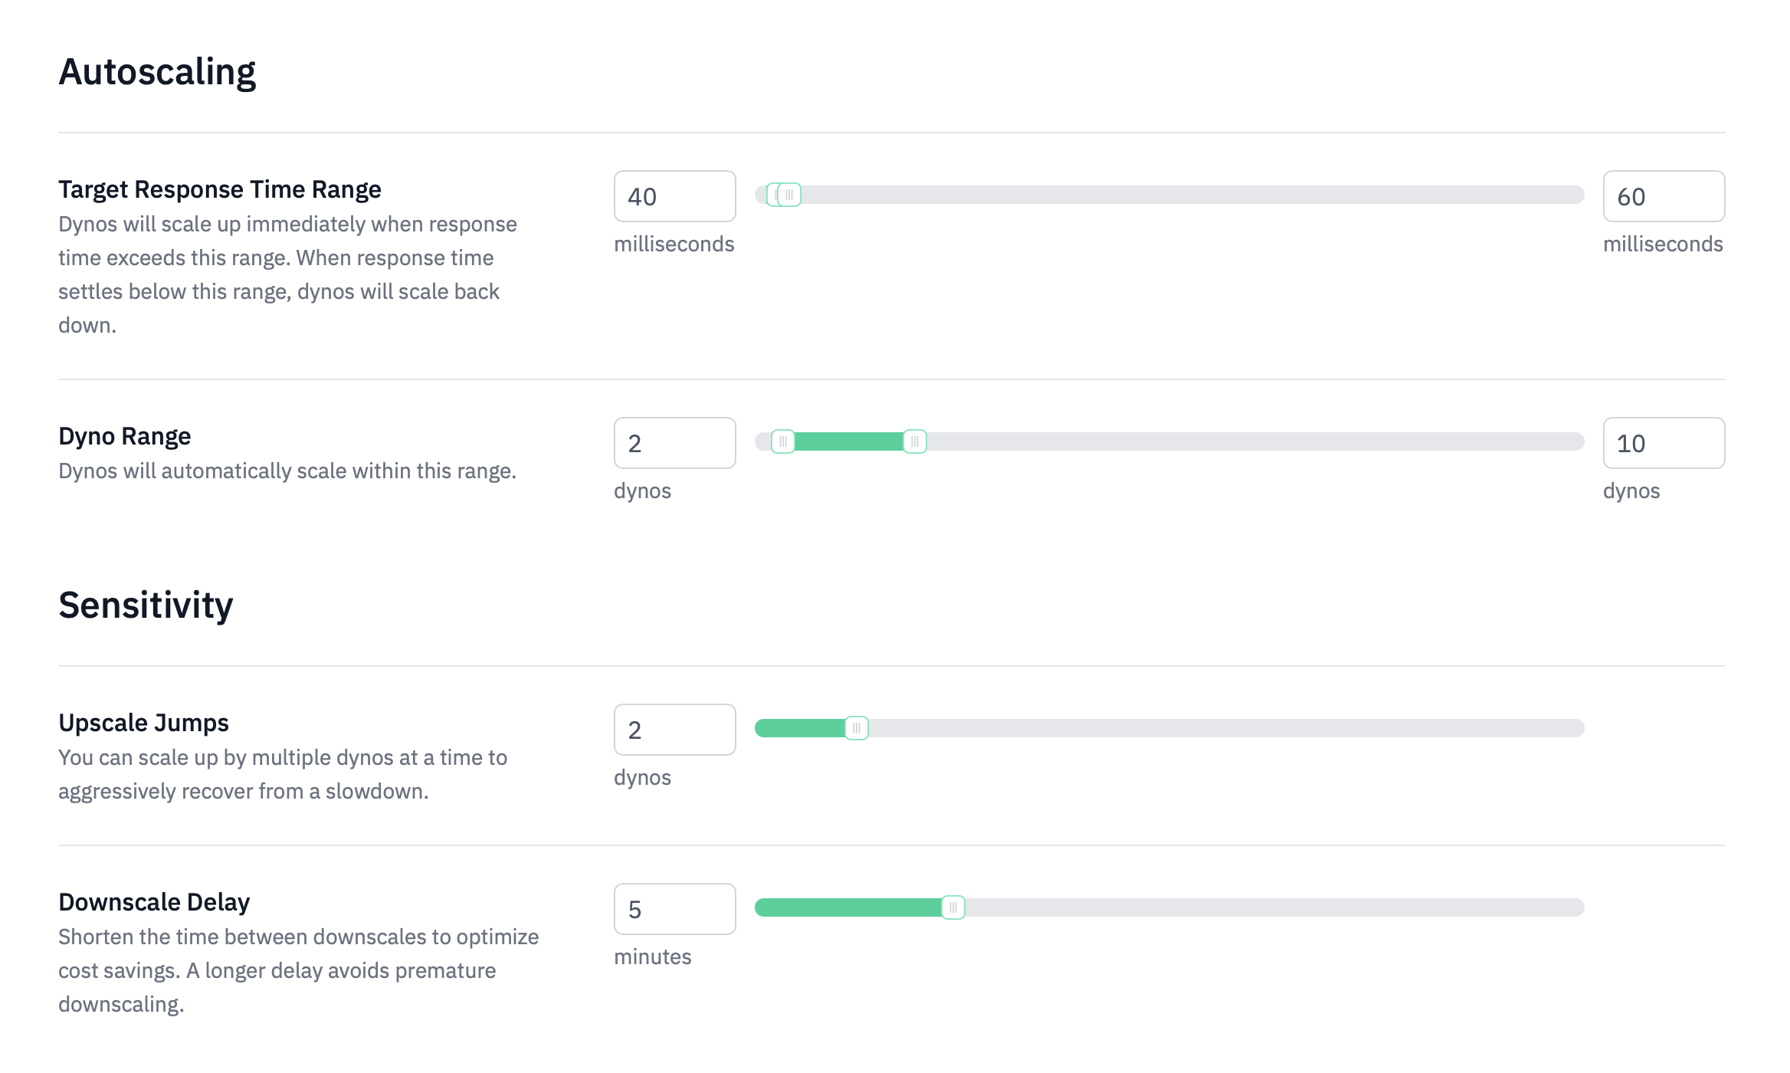Click the green filled section of Dyno Range slider
The height and width of the screenshot is (1073, 1790).
[849, 441]
